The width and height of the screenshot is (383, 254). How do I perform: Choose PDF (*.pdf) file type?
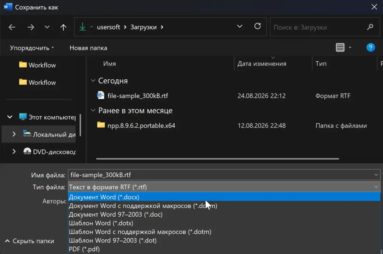coord(224,249)
